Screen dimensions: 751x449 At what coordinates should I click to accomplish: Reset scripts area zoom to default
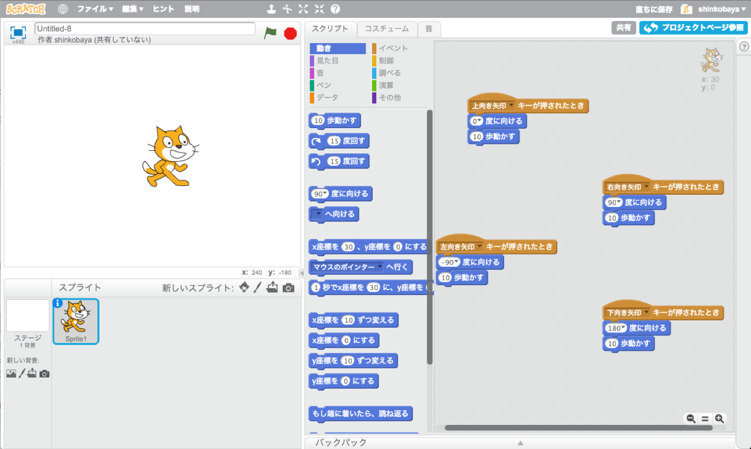(705, 419)
